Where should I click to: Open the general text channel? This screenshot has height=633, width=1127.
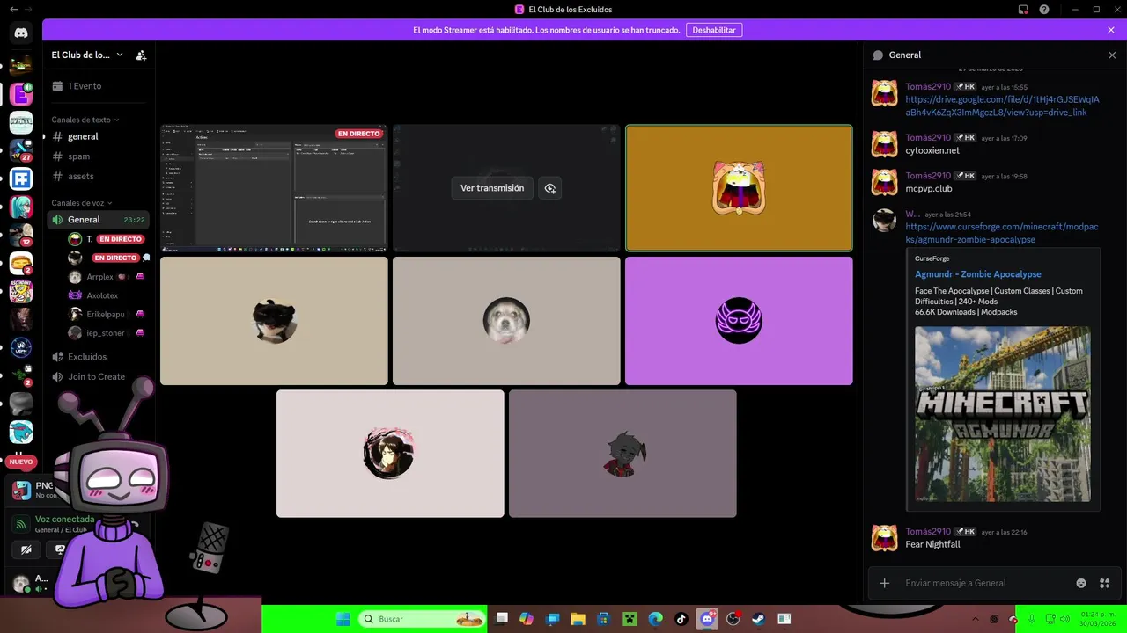point(98,136)
